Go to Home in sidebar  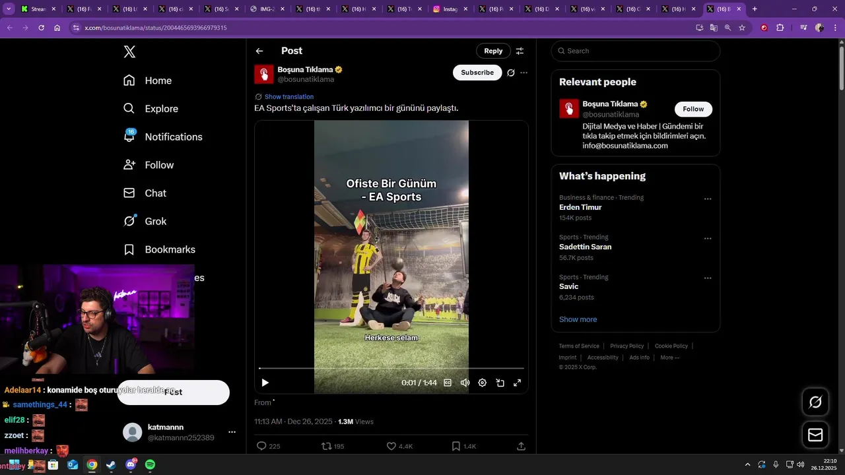148,80
